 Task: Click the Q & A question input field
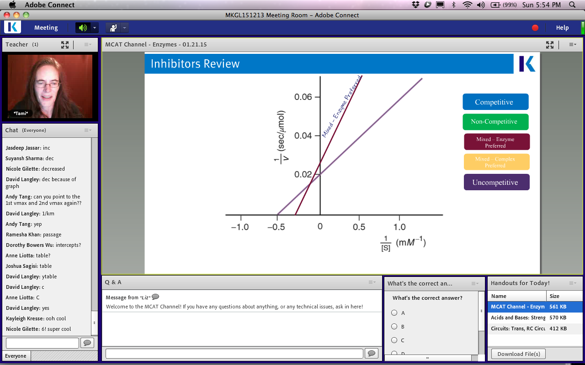tap(234, 353)
